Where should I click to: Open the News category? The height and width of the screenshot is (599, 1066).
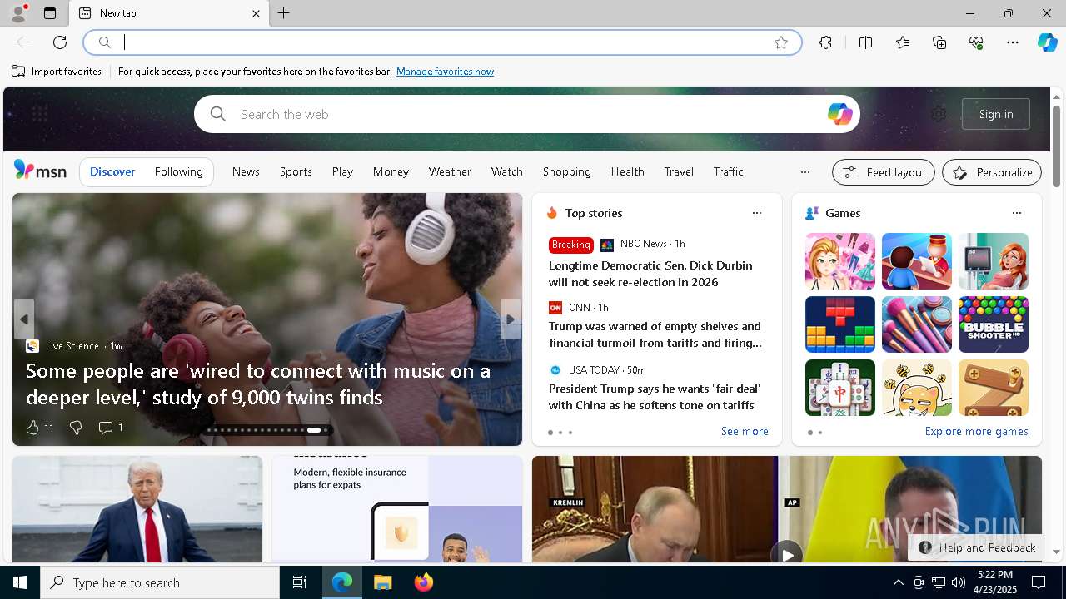click(246, 171)
